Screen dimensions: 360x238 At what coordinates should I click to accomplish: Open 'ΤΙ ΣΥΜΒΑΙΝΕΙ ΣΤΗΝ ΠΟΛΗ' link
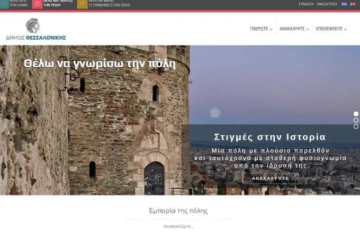pos(109,5)
